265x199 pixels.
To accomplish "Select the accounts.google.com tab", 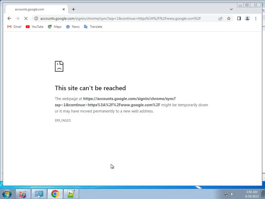I will click(37, 9).
